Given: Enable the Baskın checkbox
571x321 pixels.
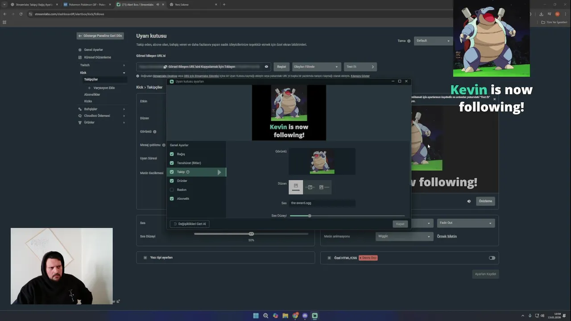Looking at the screenshot, I should [x=172, y=190].
